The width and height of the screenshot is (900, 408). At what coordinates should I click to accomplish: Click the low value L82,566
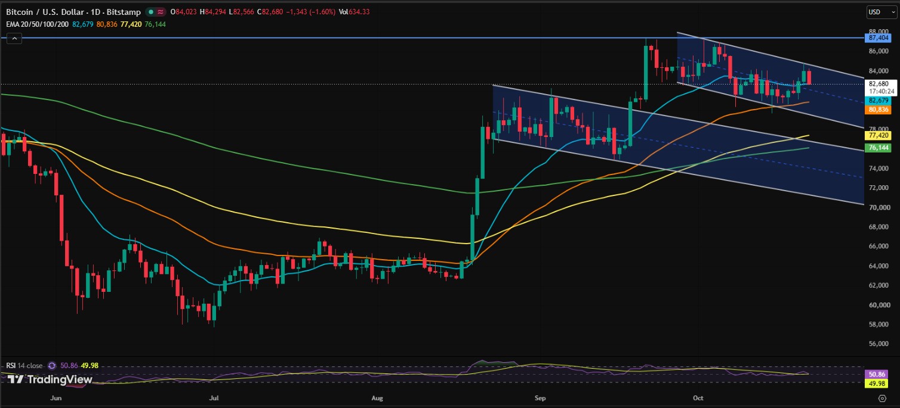click(x=242, y=12)
